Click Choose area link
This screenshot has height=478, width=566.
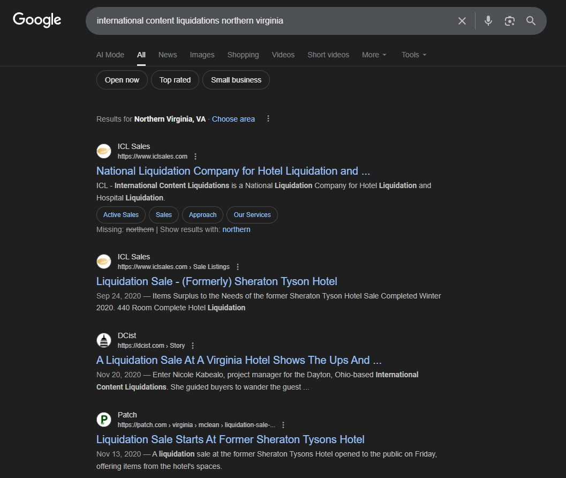click(x=233, y=119)
